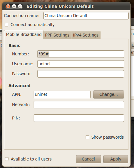Open the PPP Settings tab
The width and height of the screenshot is (134, 168).
[57, 35]
